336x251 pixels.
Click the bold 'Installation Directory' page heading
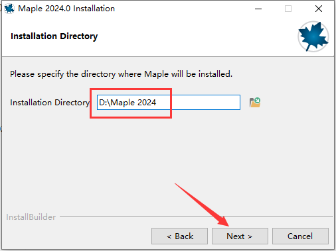[54, 36]
